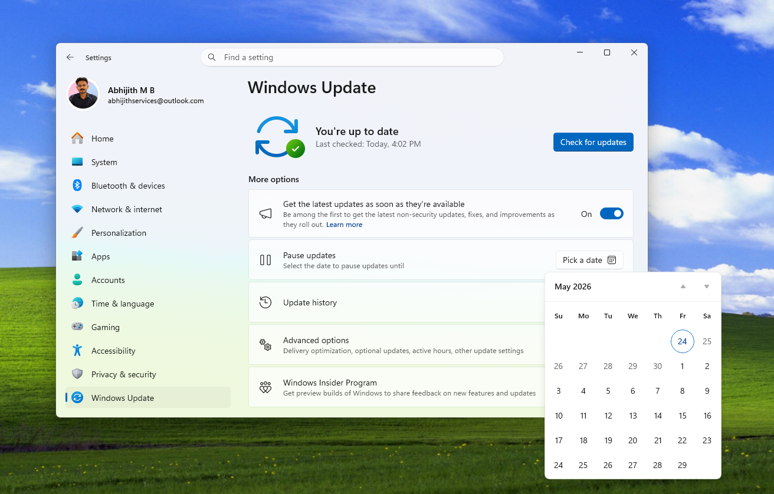Select the Windows Update sidebar icon
The height and width of the screenshot is (494, 774).
click(77, 397)
